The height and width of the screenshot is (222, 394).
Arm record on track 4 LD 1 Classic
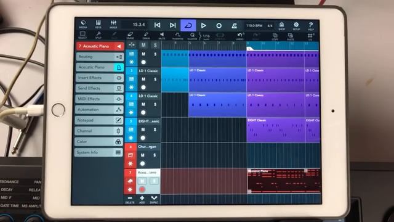tap(143, 112)
